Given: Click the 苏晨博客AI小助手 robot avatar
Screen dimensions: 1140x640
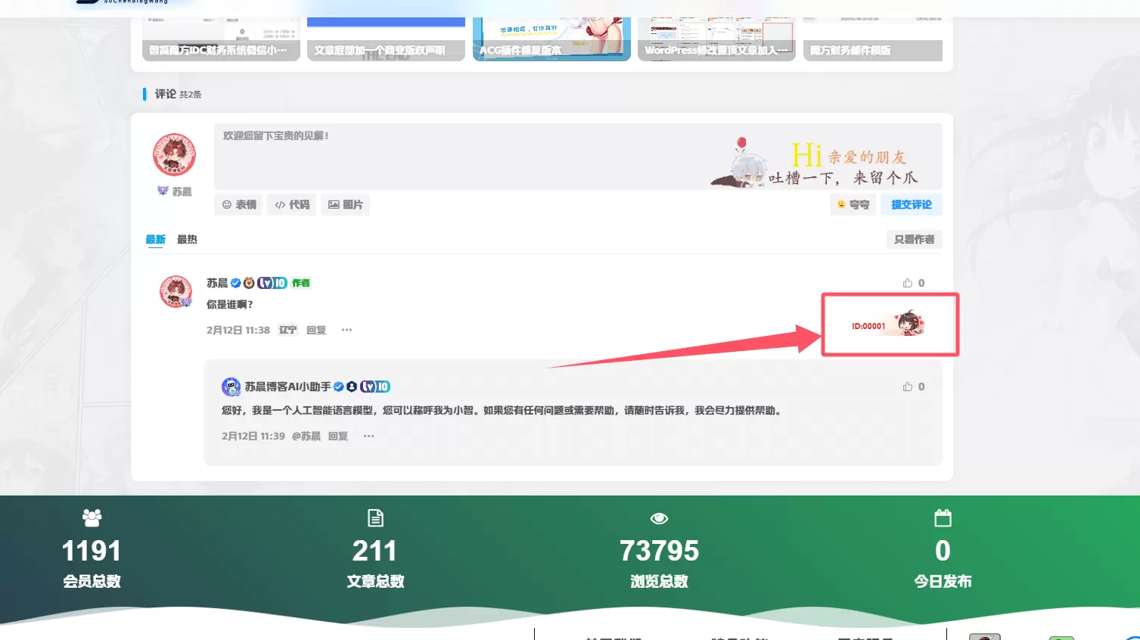Looking at the screenshot, I should point(231,387).
